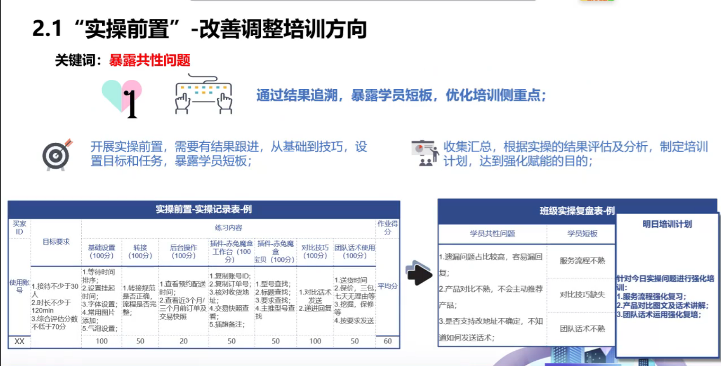721x366 pixels.
Task: Click the issue text starting 1.遗漏问题占比较高
Action: 491,265
